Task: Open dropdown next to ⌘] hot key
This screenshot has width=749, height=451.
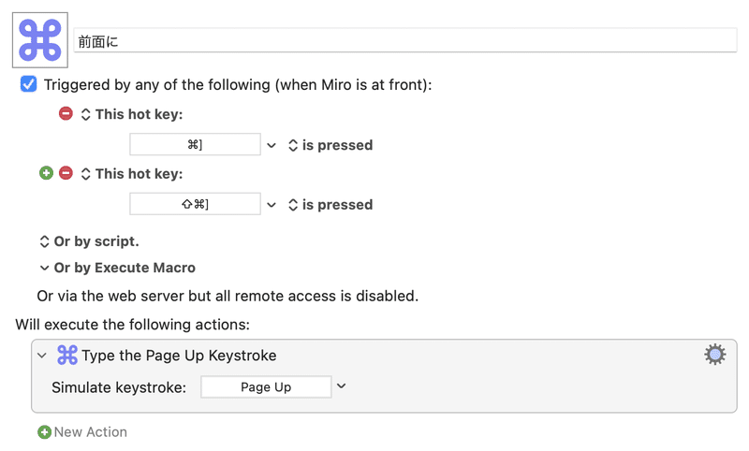Action: pyautogui.click(x=272, y=145)
